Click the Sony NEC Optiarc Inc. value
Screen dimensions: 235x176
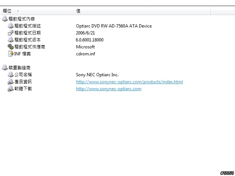[97, 75]
